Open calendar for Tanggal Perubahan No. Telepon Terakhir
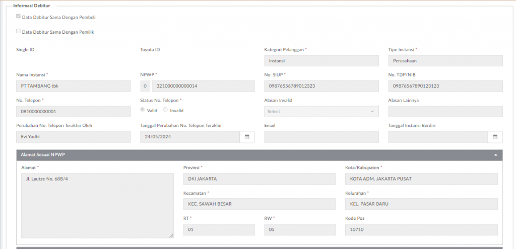This screenshot has width=516, height=249. [247, 137]
